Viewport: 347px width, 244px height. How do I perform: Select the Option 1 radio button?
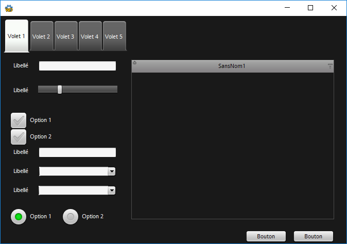coord(19,217)
